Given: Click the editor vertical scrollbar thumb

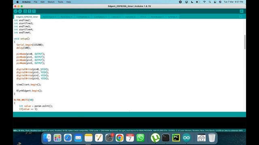Looking at the screenshot, I should (x=244, y=42).
